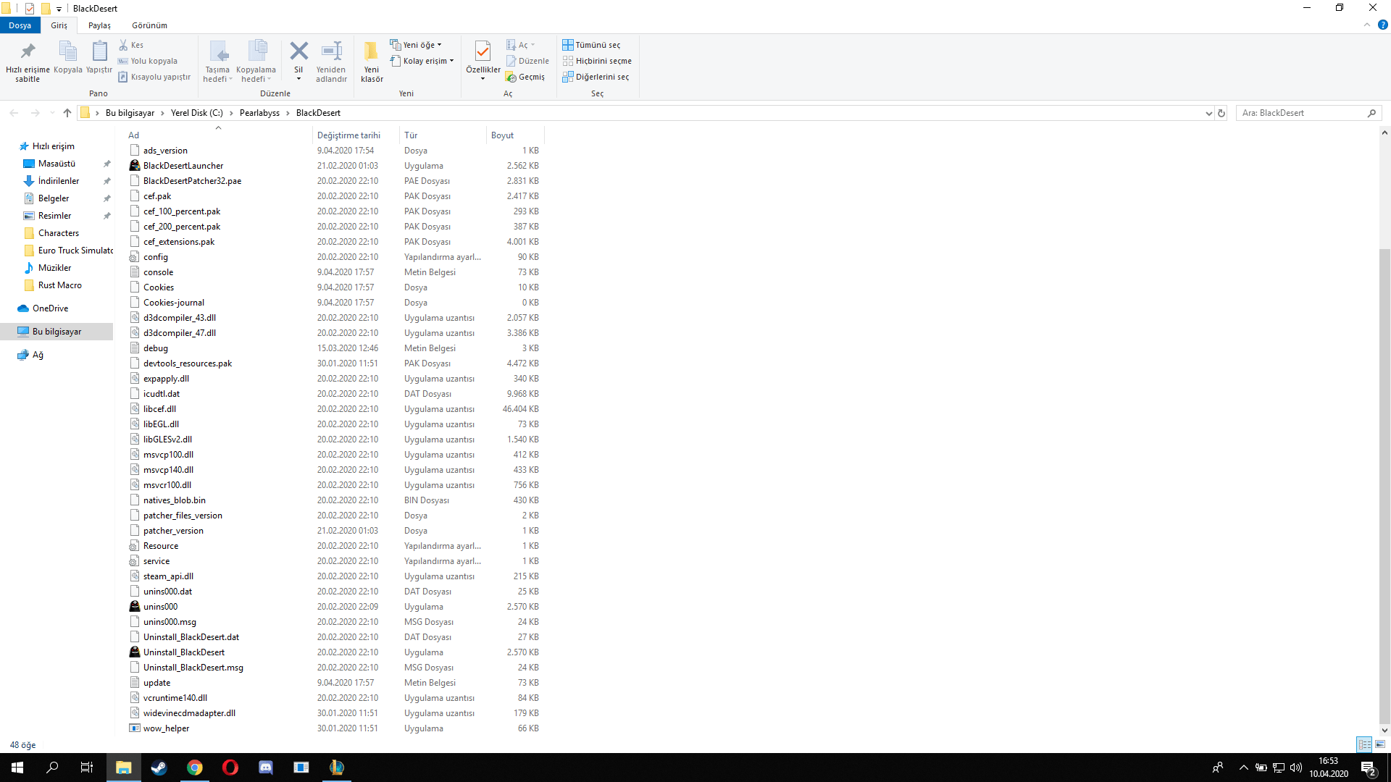This screenshot has width=1391, height=782.
Task: Go up one folder level
Action: (x=67, y=113)
